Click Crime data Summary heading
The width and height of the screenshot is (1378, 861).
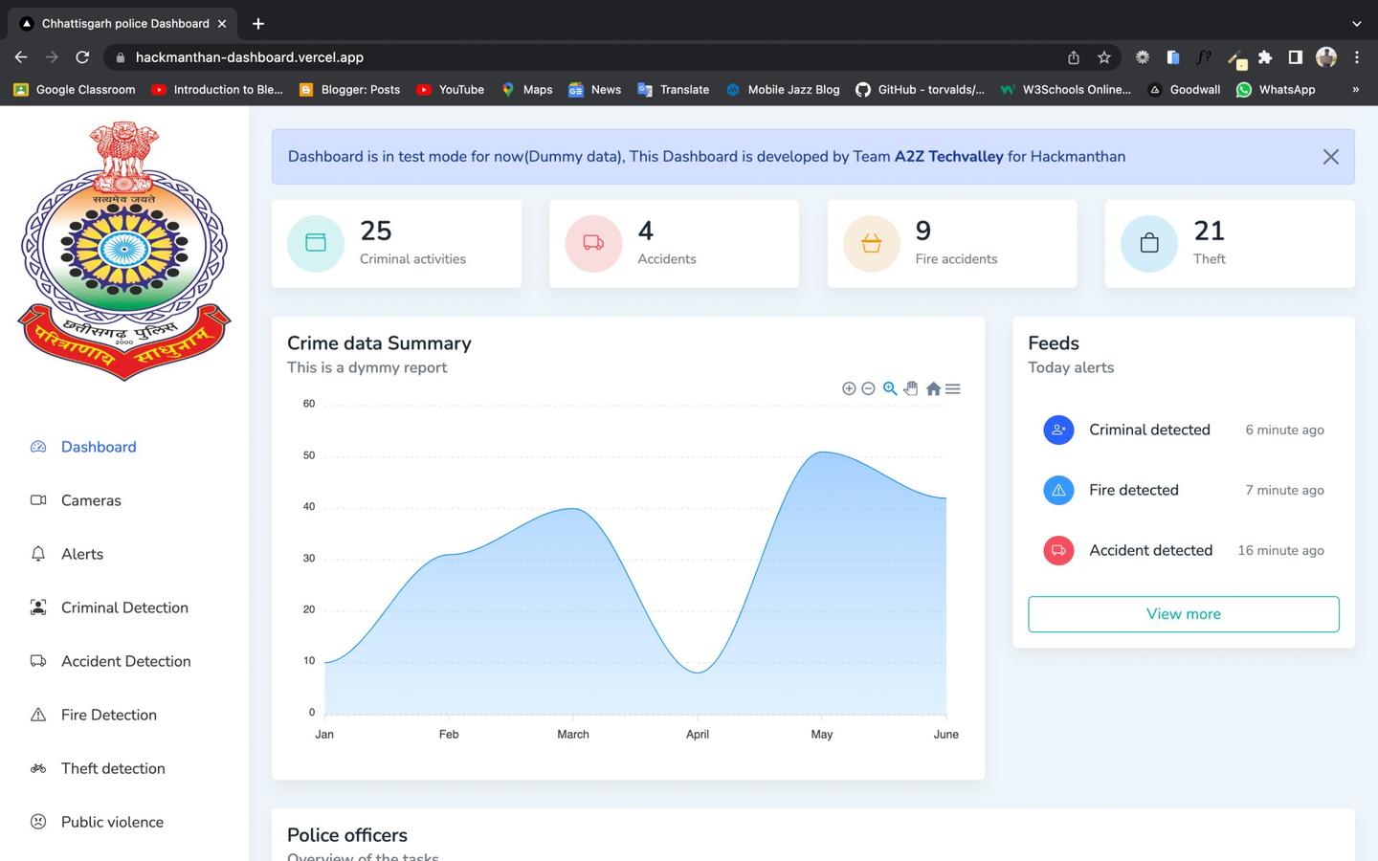pyautogui.click(x=379, y=343)
